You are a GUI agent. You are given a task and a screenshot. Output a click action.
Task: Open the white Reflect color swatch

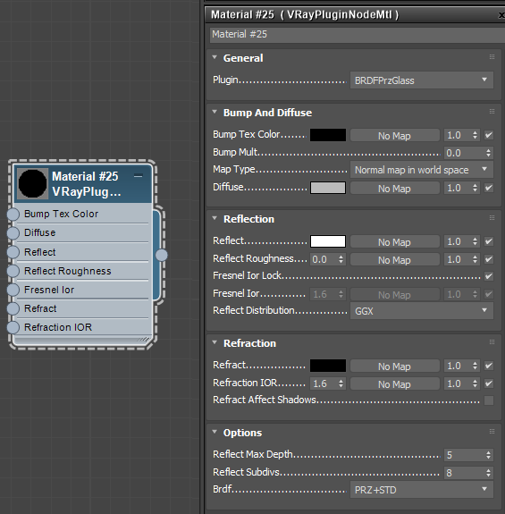point(328,241)
